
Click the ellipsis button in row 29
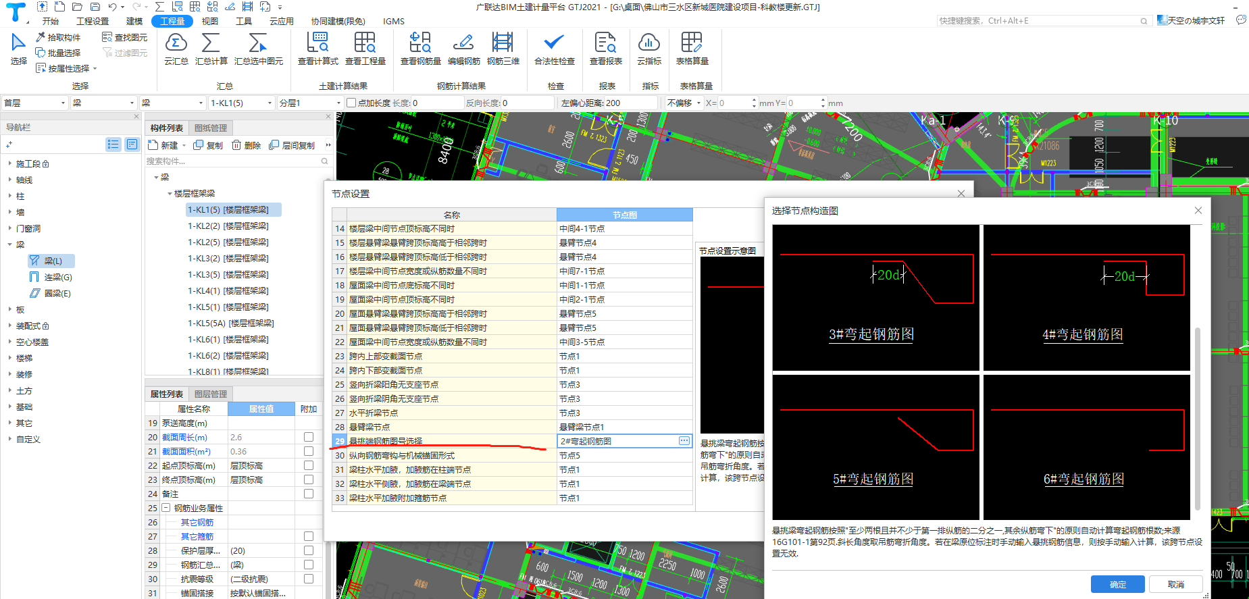(x=684, y=441)
